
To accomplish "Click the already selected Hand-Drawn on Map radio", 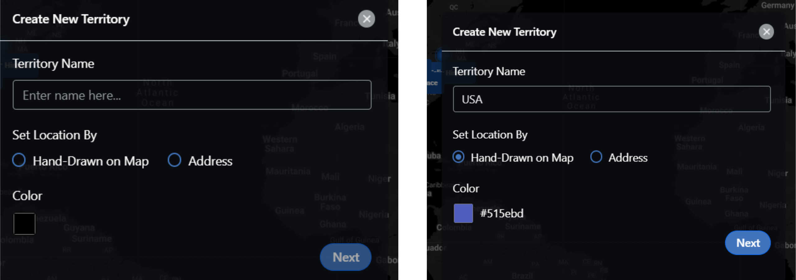I will click(x=459, y=157).
